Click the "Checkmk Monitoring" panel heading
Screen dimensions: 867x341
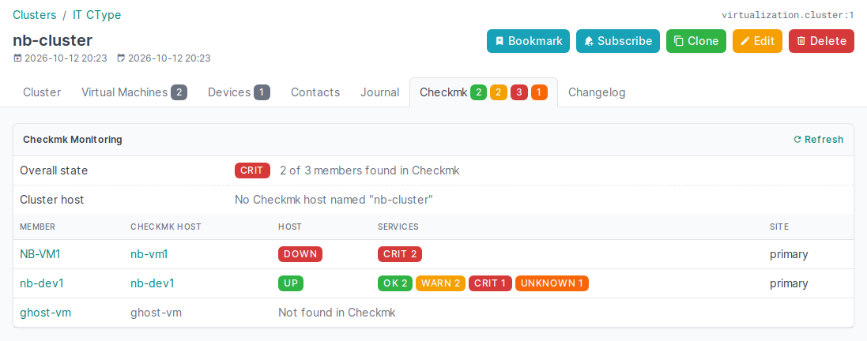[x=73, y=139]
